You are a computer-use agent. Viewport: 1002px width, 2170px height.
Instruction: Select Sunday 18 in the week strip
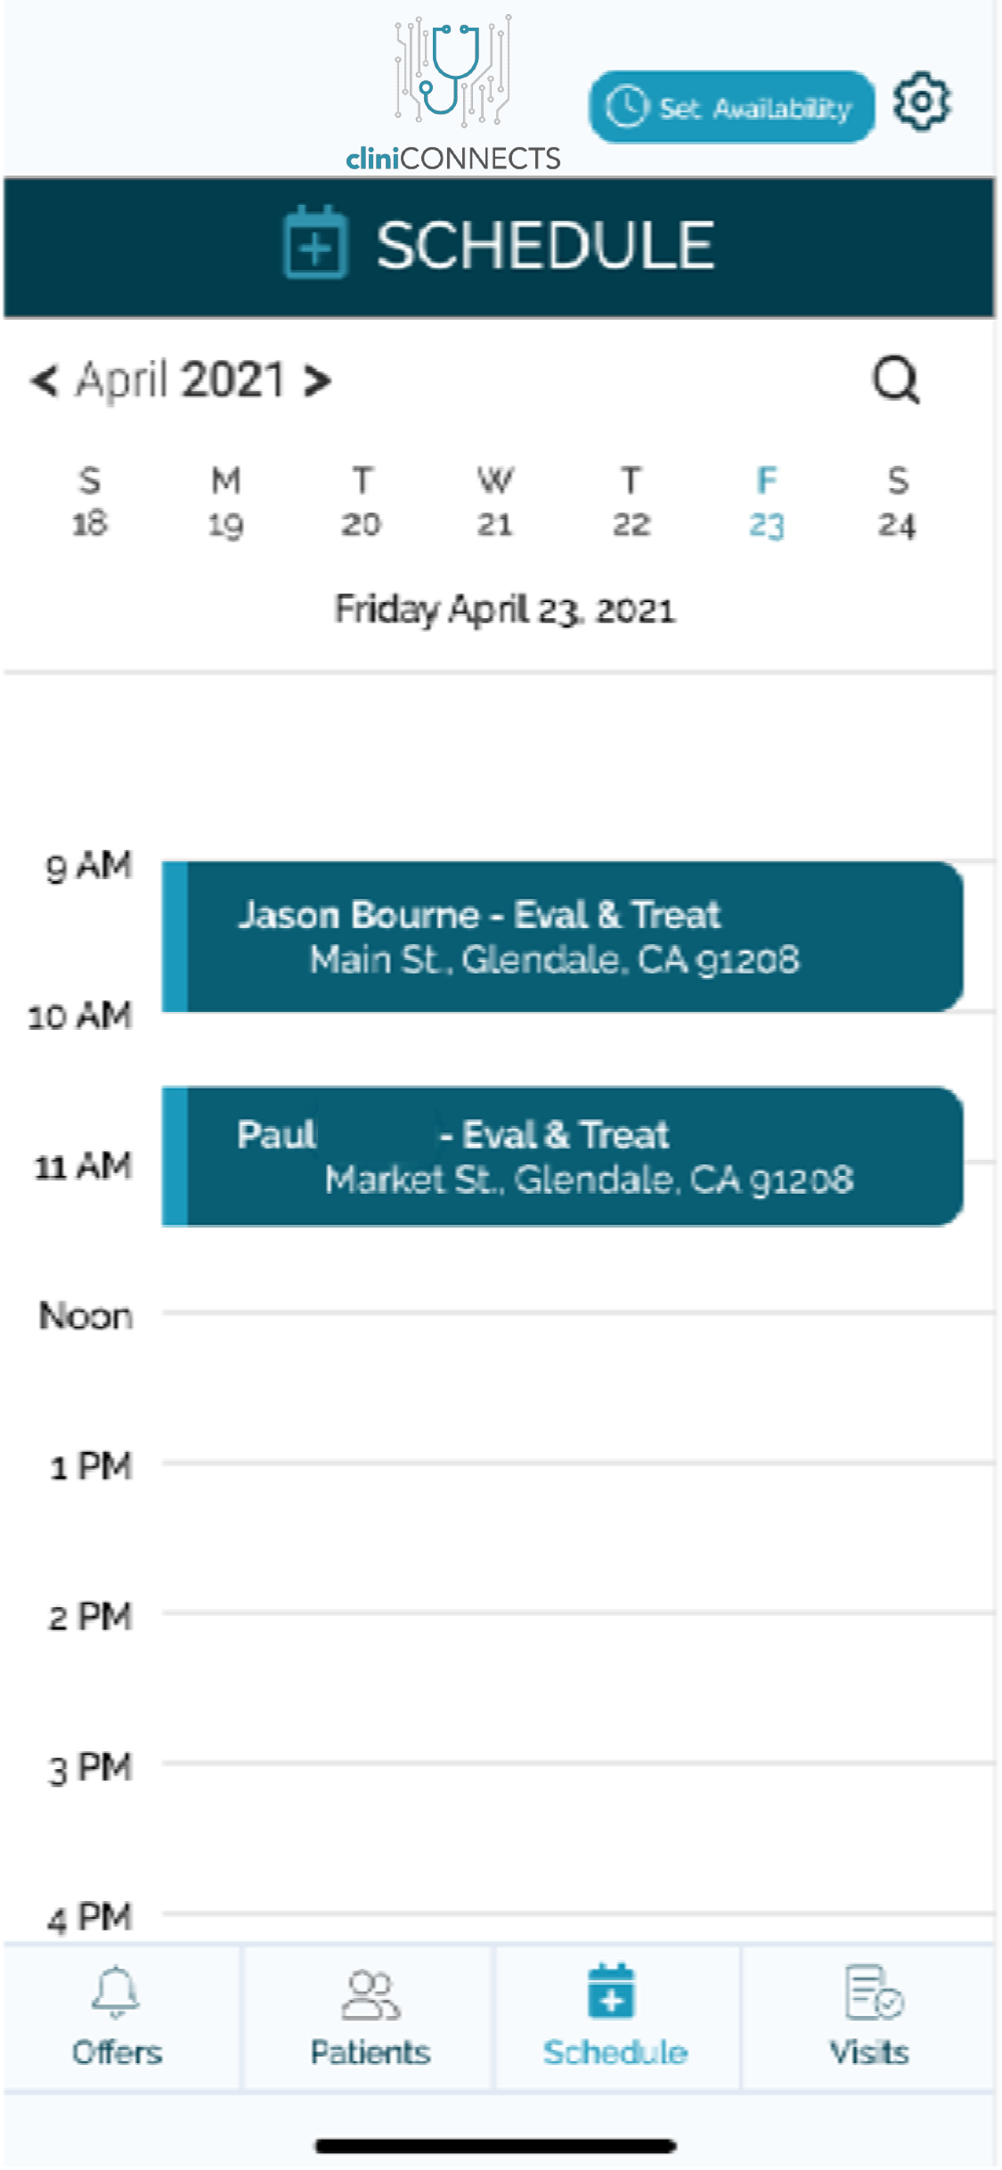click(x=89, y=502)
